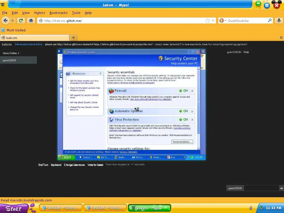Click the Most Visited bookmarks icon
Image resolution: width=284 pixels, height=213 pixels.
pos(3,30)
